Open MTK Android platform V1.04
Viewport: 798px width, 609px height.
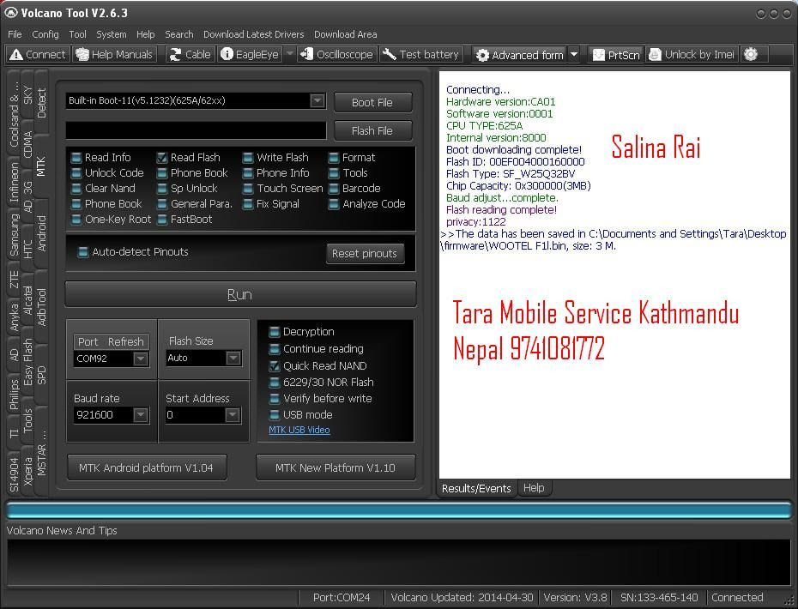147,467
